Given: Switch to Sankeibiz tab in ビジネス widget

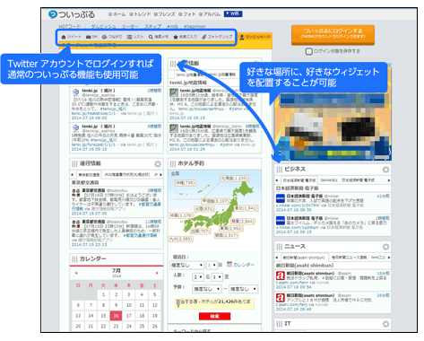Looking at the screenshot, I should click(x=329, y=180).
